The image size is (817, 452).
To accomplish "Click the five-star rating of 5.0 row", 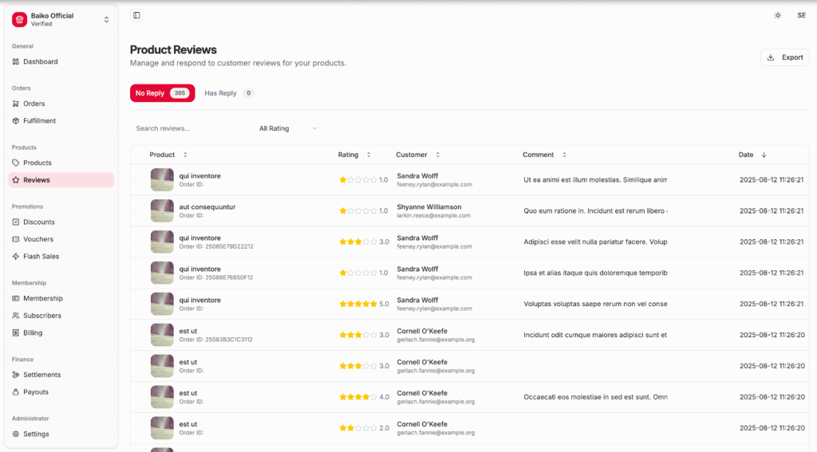I will [358, 304].
